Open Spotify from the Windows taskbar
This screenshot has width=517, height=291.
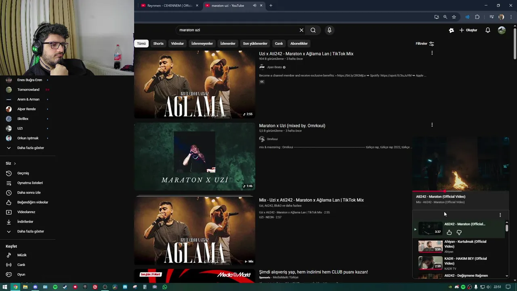click(x=55, y=287)
